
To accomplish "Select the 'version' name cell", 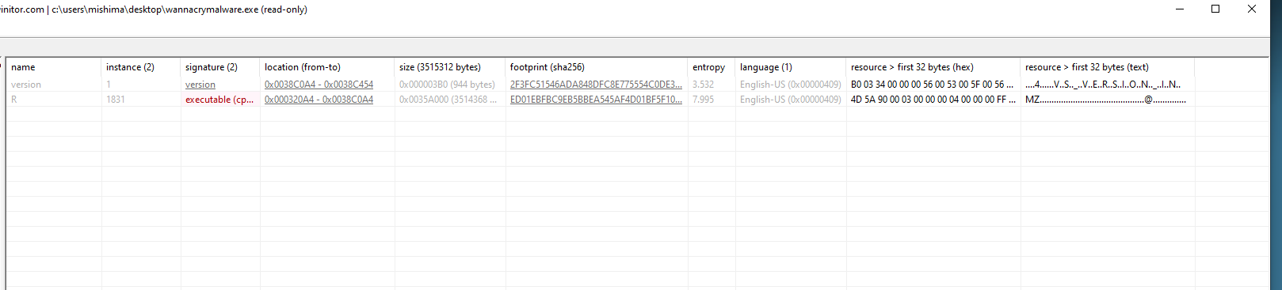I will pos(26,85).
